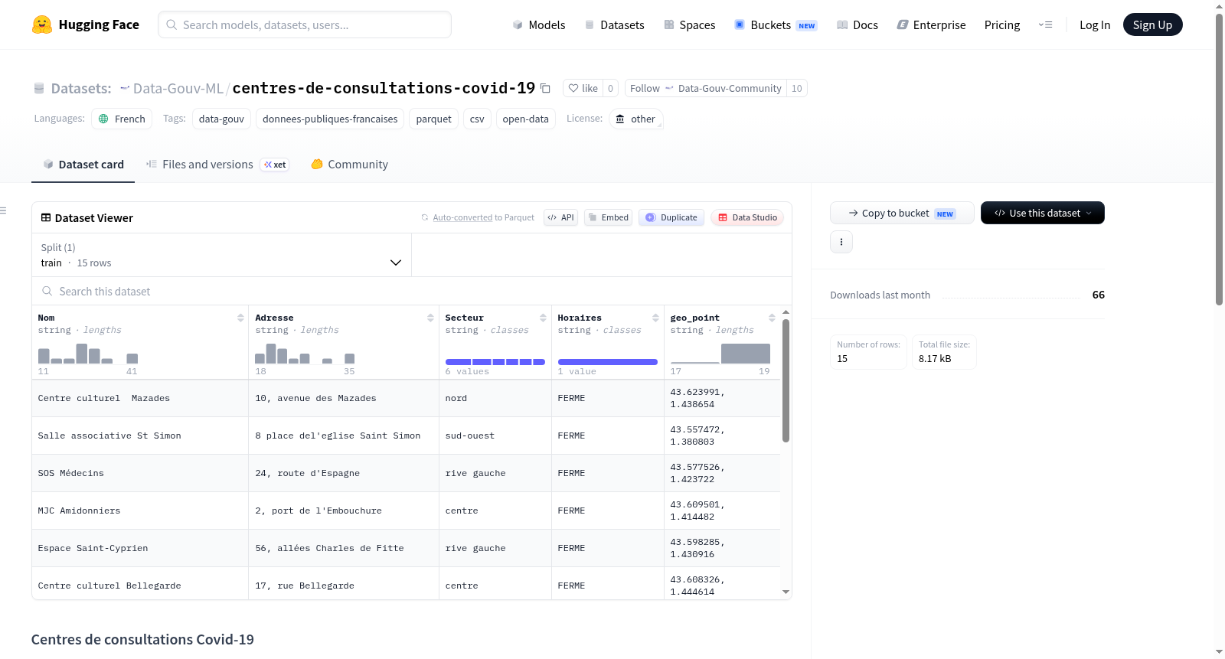Focus the Search this dataset field
Image resolution: width=1225 pixels, height=659 pixels.
412,291
